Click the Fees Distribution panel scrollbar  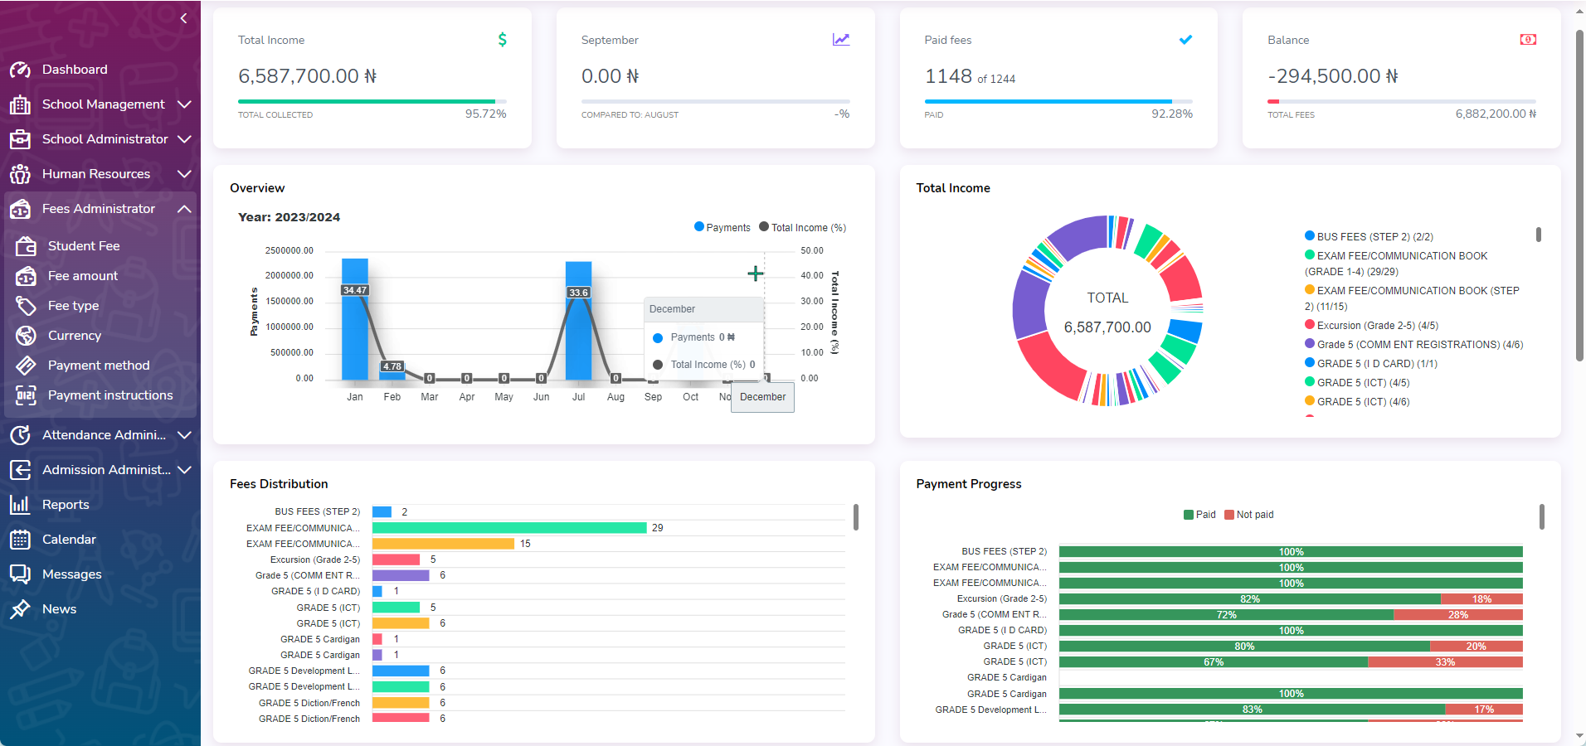point(855,517)
